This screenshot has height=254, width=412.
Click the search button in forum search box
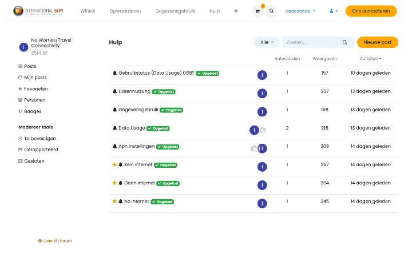(x=344, y=42)
